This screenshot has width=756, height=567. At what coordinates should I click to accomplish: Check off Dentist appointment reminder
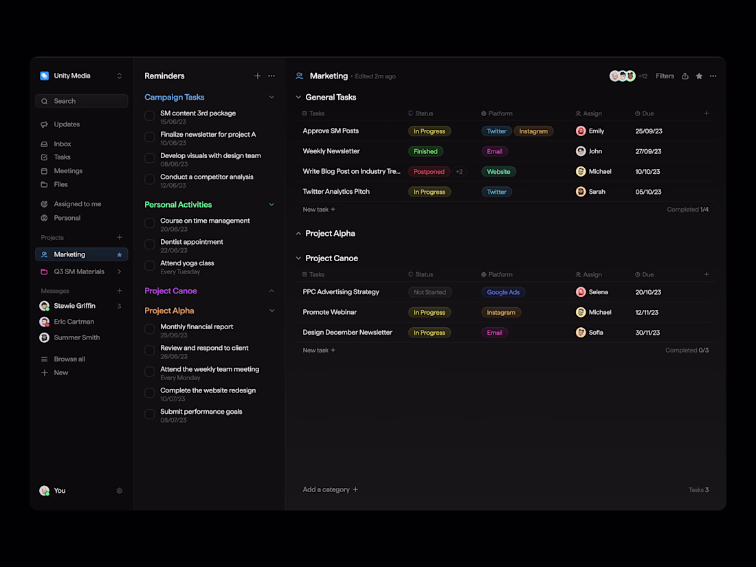pyautogui.click(x=149, y=245)
